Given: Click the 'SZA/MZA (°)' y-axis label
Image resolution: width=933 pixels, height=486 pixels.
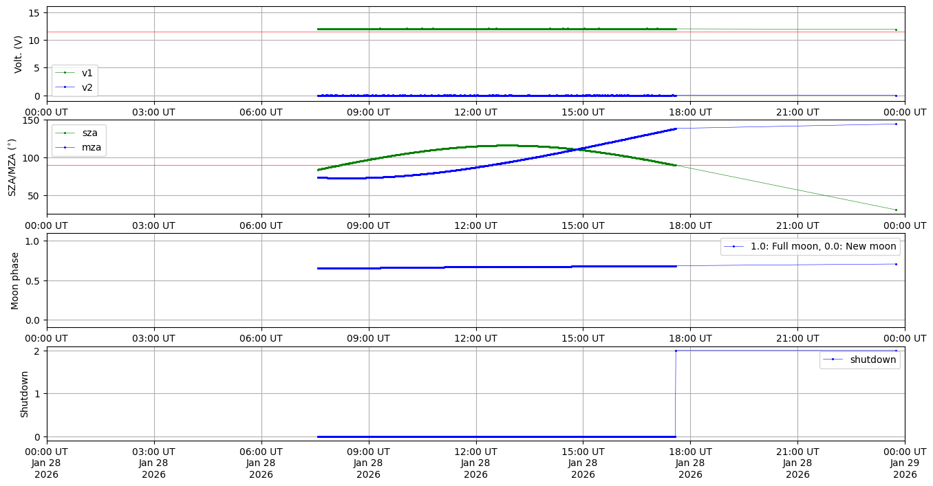Looking at the screenshot, I should [x=12, y=167].
